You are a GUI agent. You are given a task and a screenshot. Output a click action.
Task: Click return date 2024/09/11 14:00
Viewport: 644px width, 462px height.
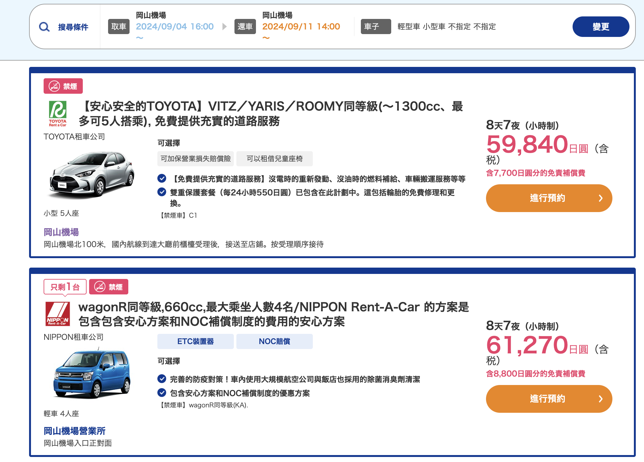coord(301,27)
